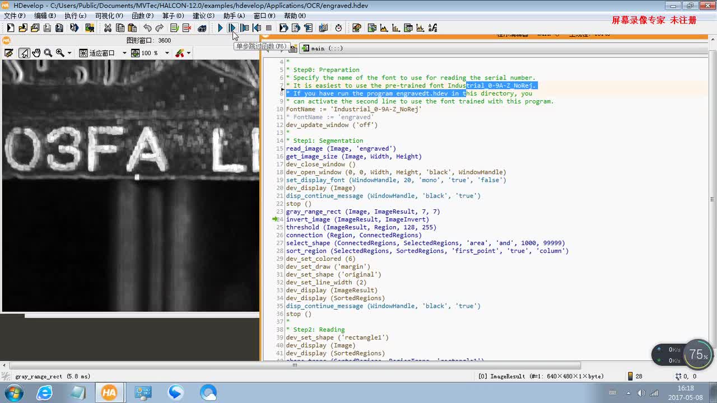717x403 pixels.
Task: Open the 文件(F) menu
Action: (15, 16)
